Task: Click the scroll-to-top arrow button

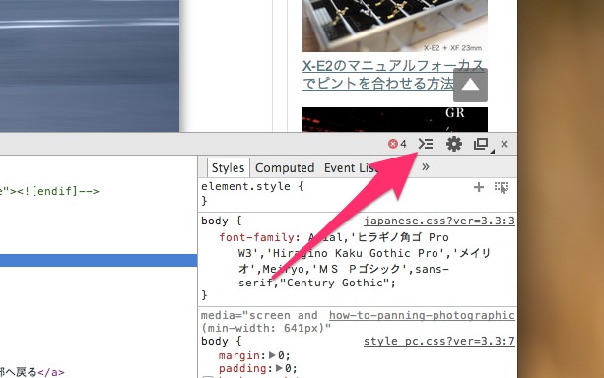Action: 470,85
